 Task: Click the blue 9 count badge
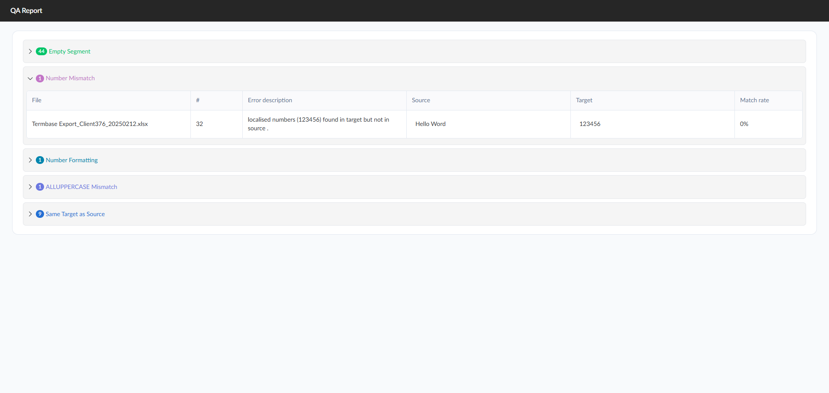pos(40,214)
